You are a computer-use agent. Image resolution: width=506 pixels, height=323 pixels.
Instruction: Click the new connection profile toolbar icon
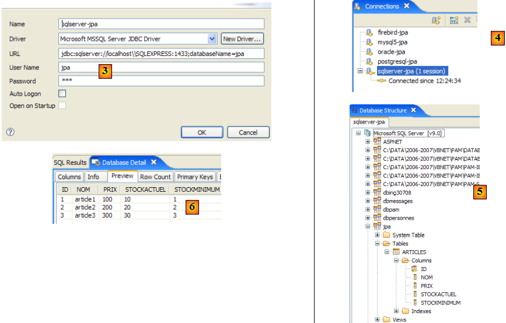pos(436,20)
